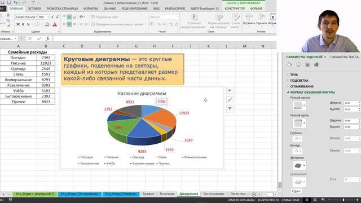
Task: Click Удалить cells button
Action: (262, 20)
